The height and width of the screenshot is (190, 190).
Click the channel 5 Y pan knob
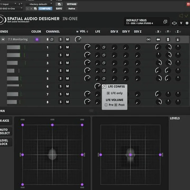(168, 78)
